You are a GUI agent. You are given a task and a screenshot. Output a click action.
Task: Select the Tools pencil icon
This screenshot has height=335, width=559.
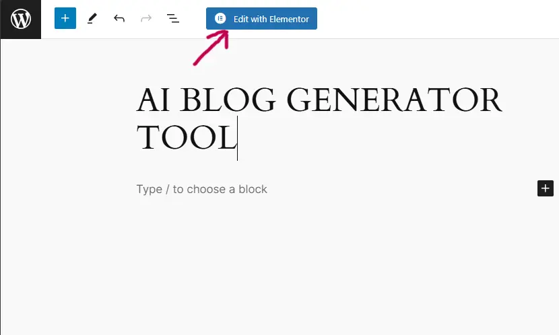pos(92,19)
